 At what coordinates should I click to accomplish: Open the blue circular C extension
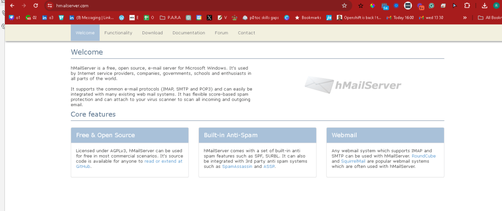[396, 5]
